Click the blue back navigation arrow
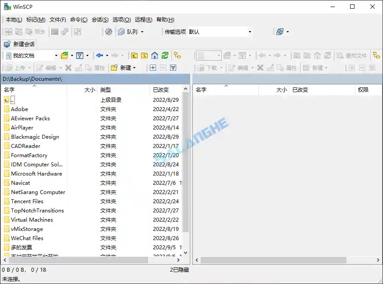 [99, 56]
